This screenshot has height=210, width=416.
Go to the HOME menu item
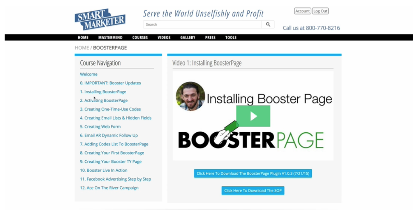[x=83, y=37]
